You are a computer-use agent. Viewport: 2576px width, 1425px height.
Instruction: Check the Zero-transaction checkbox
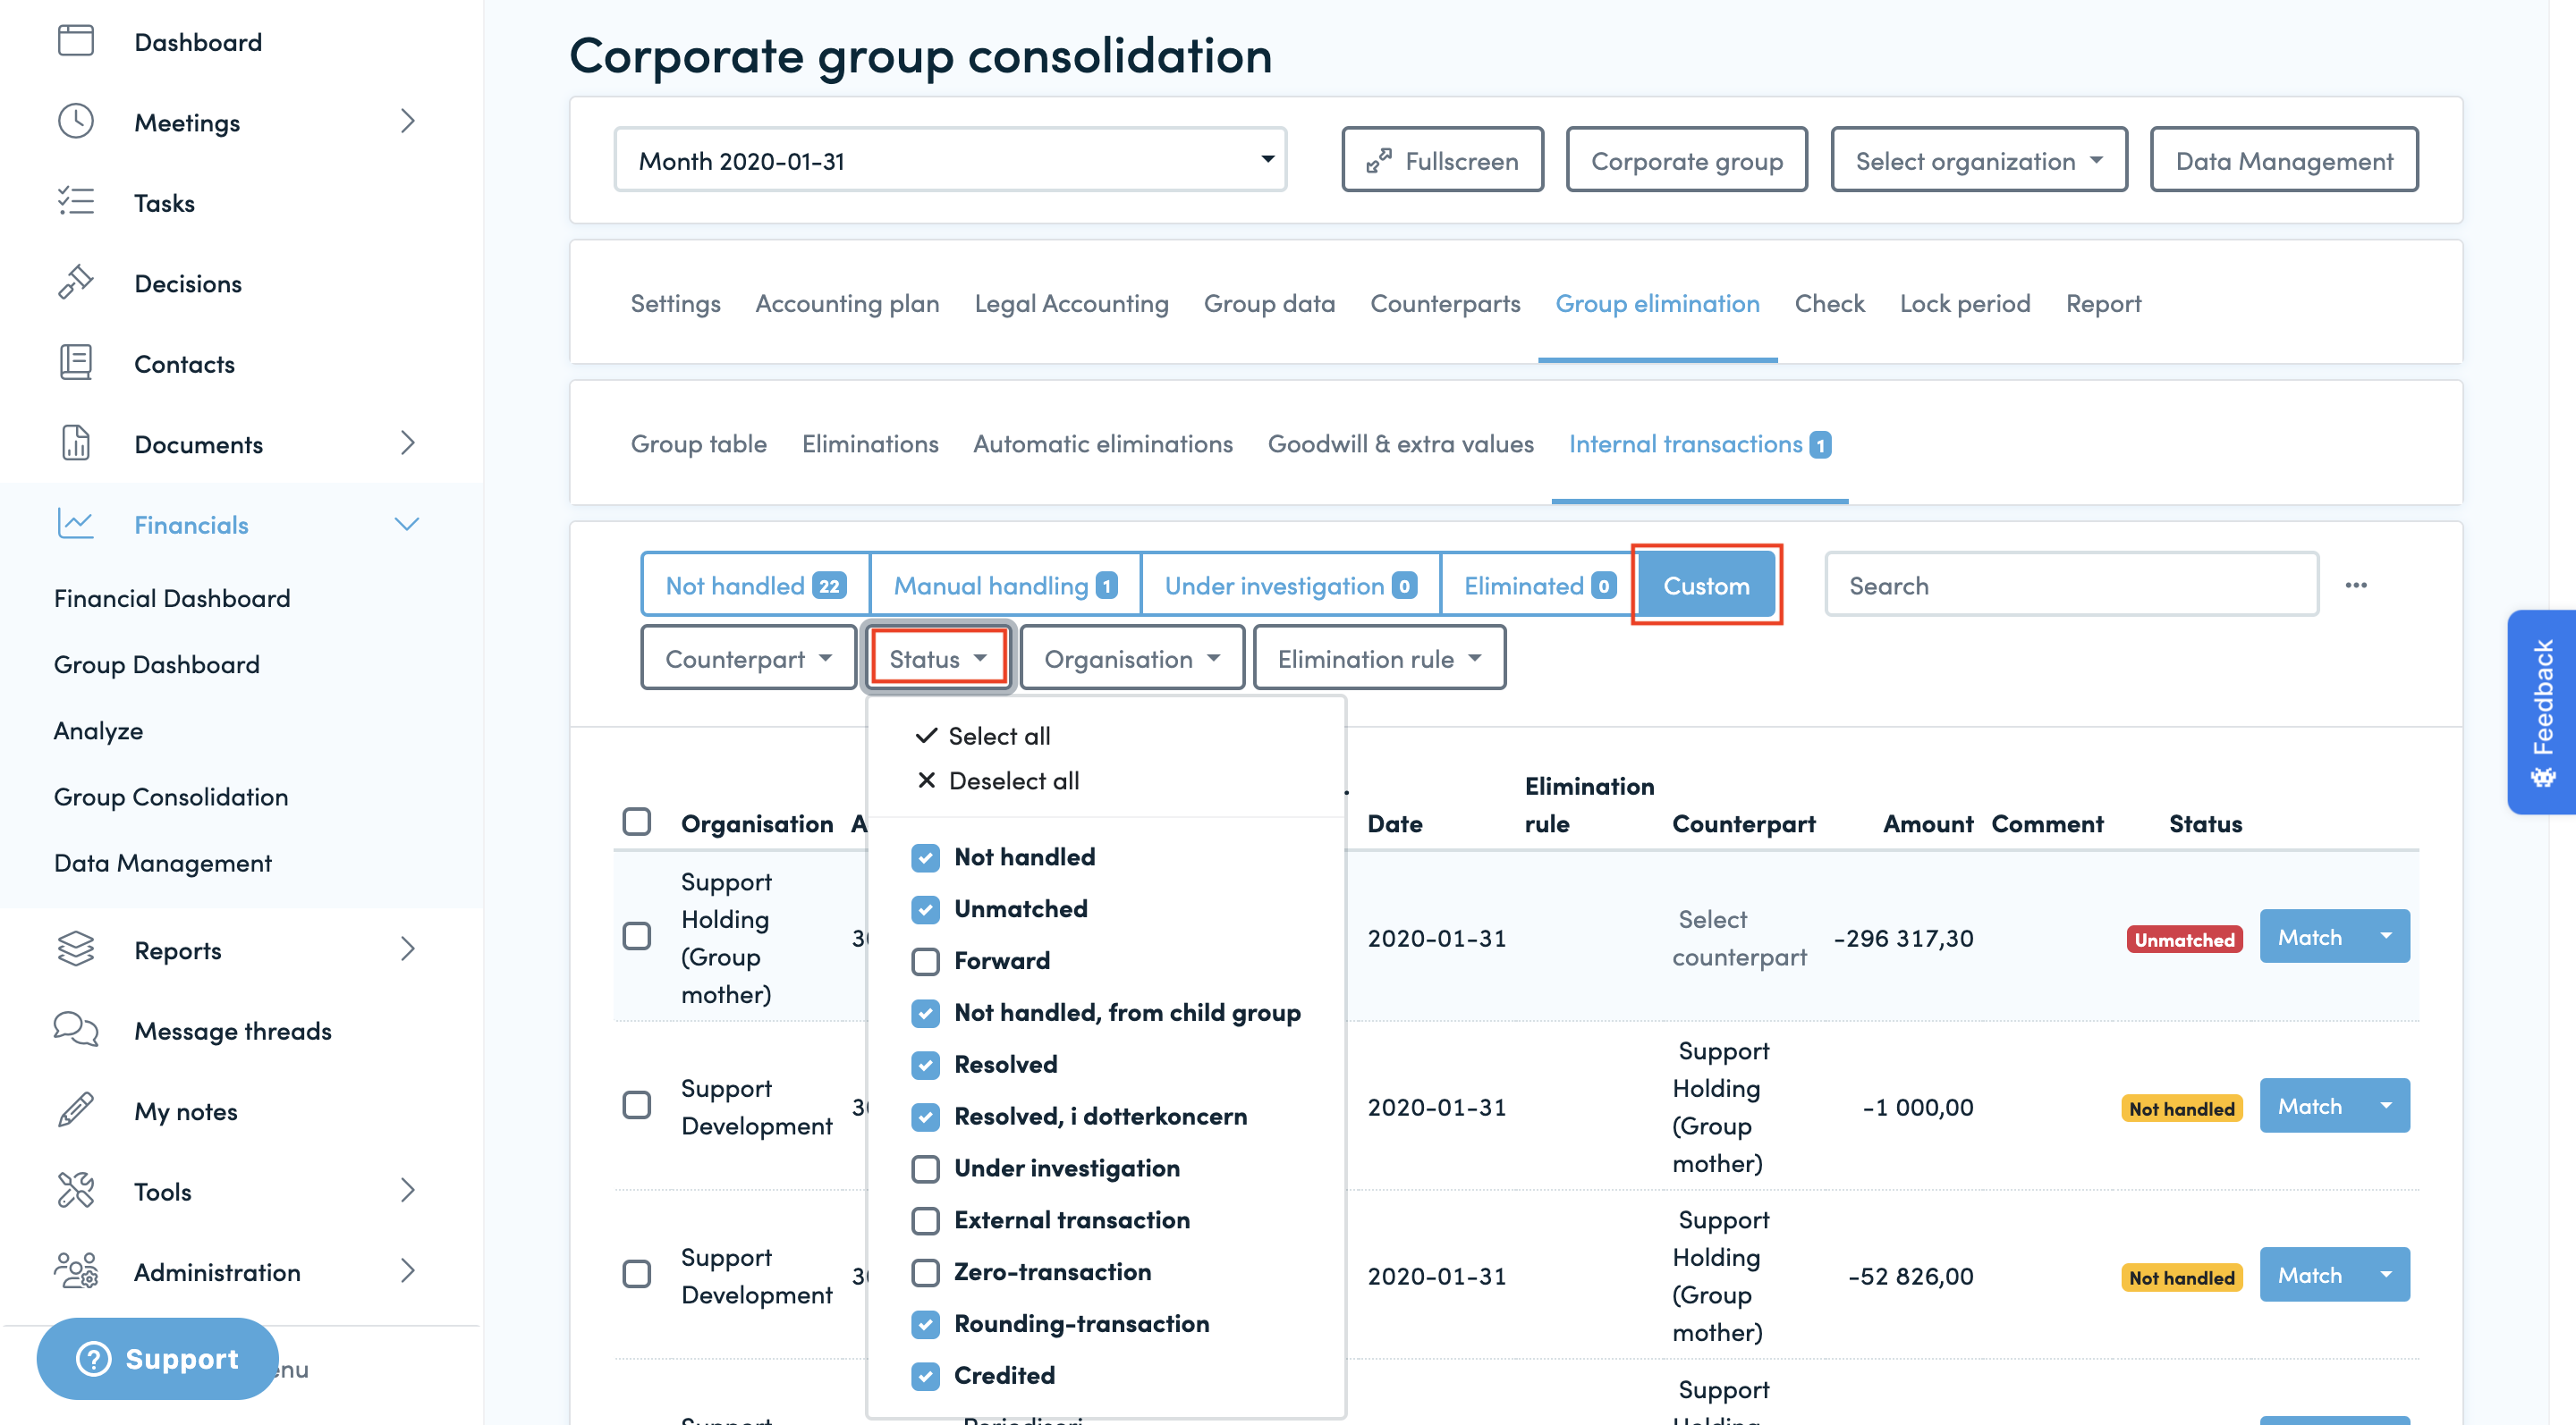tap(926, 1273)
